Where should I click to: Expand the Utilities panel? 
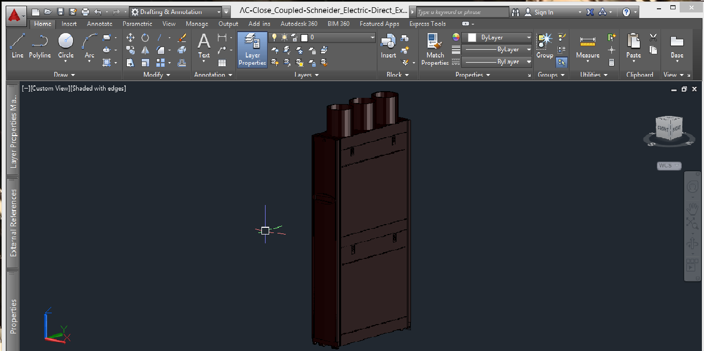[x=593, y=75]
